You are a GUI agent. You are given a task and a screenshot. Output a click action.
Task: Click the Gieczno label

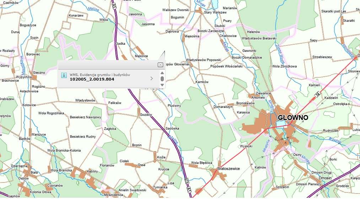pos(39,73)
